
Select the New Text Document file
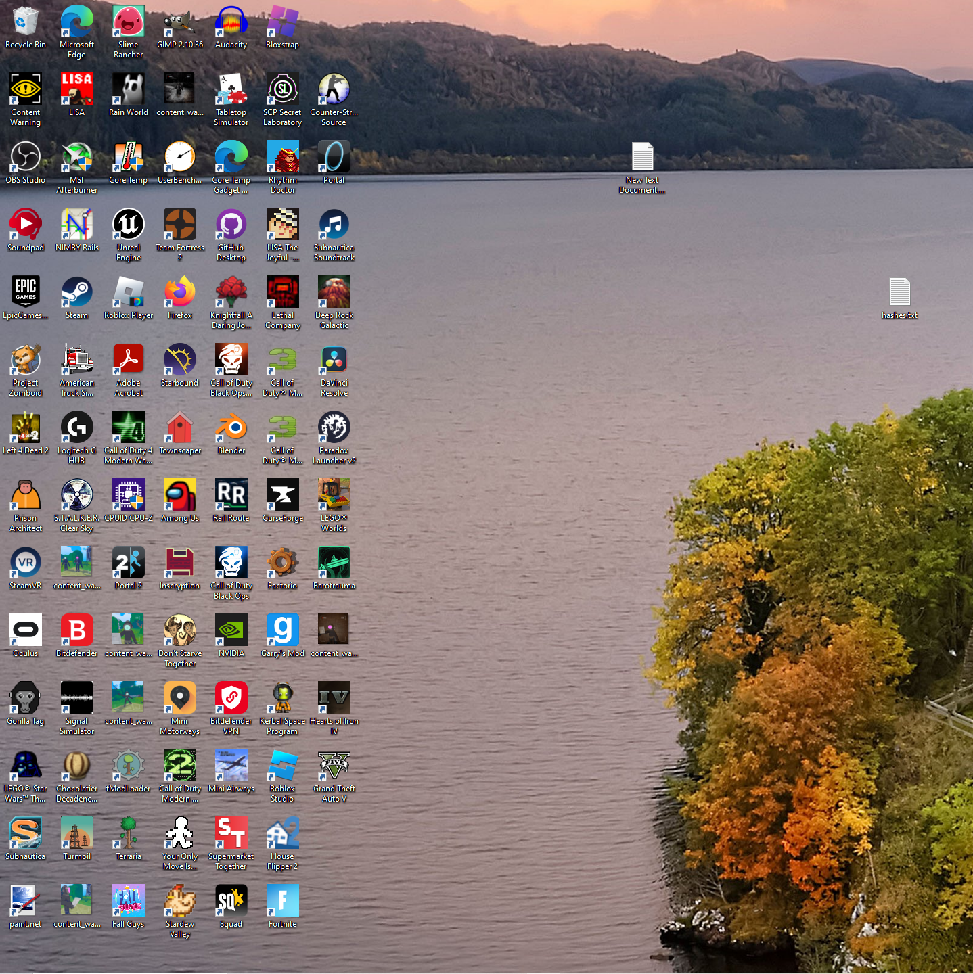pos(643,157)
